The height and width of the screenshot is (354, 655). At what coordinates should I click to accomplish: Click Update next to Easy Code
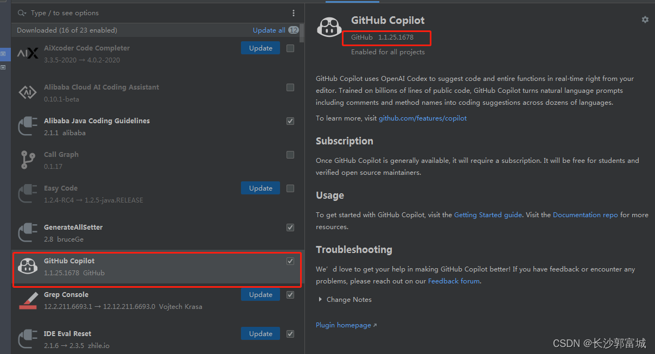(260, 188)
